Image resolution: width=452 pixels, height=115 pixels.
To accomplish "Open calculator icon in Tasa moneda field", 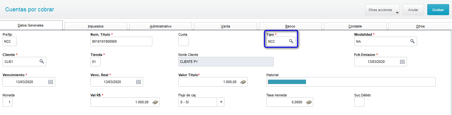I will coord(309,102).
